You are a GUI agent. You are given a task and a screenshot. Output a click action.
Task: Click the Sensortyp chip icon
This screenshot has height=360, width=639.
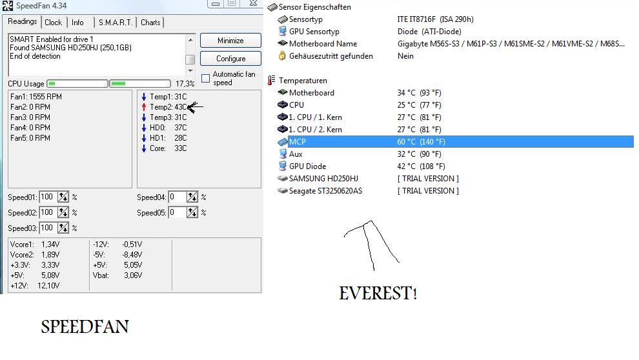click(x=283, y=19)
